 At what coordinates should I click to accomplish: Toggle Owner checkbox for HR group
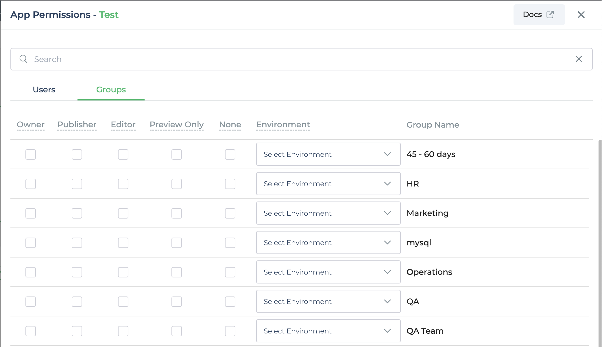[31, 184]
